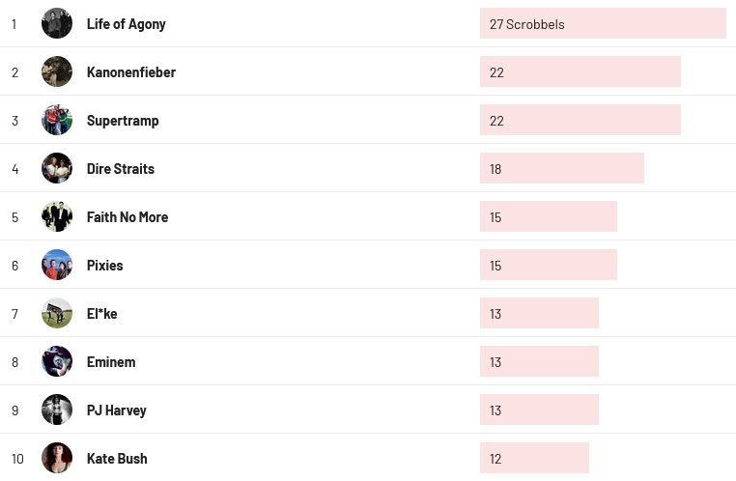Open Supertramp artist name link
This screenshot has width=736, height=481.
coord(123,121)
